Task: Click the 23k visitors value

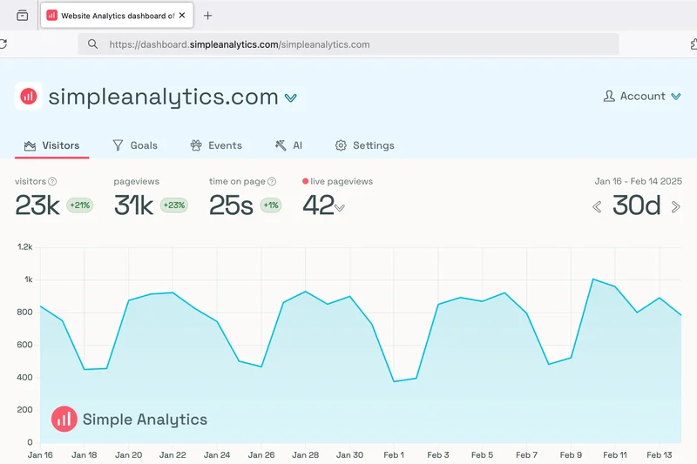Action: click(x=37, y=205)
